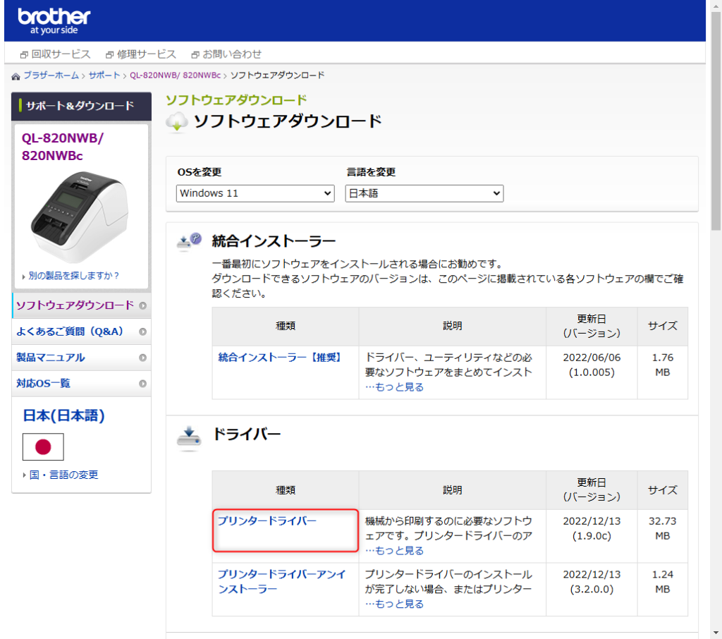Open the 統合インストーラー【推奨】 download link
722x639 pixels.
279,358
